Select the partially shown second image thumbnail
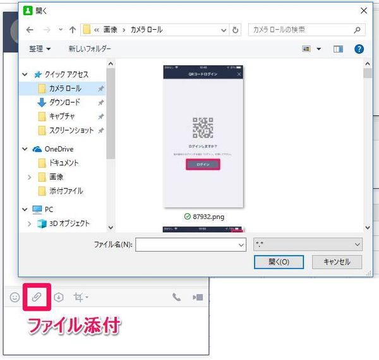This screenshot has width=379, height=360. [203, 229]
